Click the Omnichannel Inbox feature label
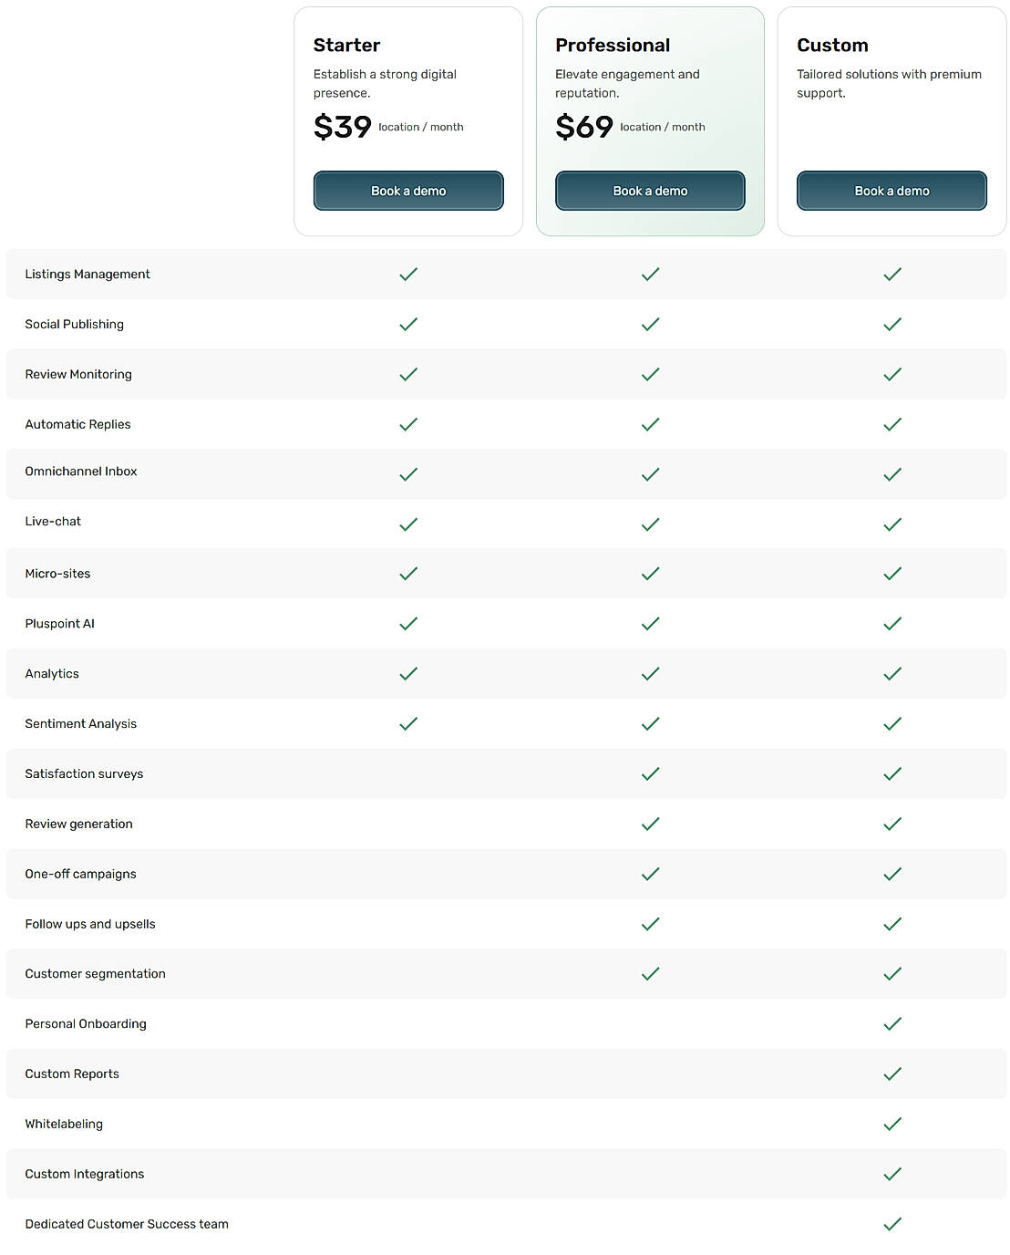Screen dimensions: 1010x1255 click(x=81, y=472)
